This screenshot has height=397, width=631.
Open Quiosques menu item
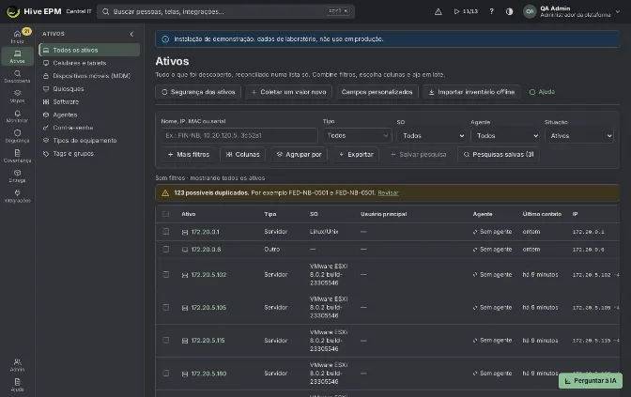[89, 89]
